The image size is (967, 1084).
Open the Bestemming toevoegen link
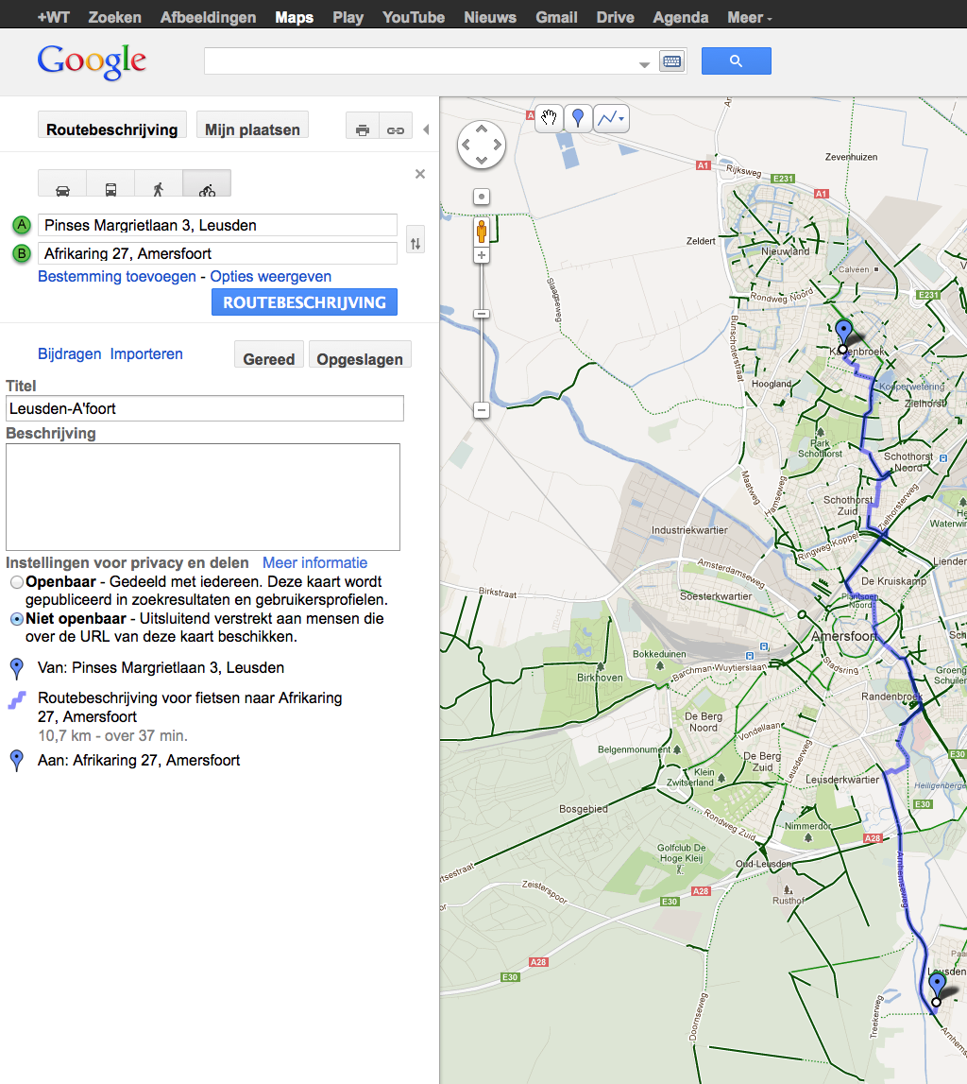click(117, 276)
